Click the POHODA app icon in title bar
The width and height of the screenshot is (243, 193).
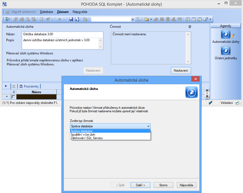(5, 4)
